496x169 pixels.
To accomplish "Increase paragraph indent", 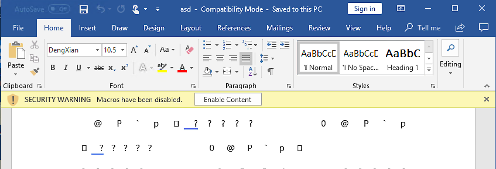I will point(284,44).
